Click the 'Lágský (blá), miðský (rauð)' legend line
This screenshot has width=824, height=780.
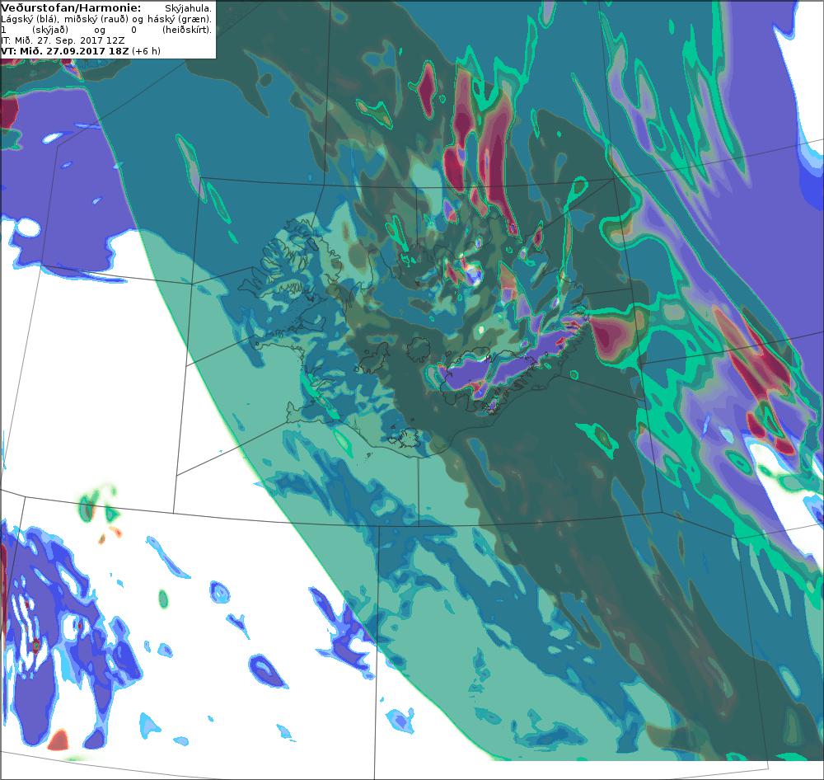click(x=65, y=19)
